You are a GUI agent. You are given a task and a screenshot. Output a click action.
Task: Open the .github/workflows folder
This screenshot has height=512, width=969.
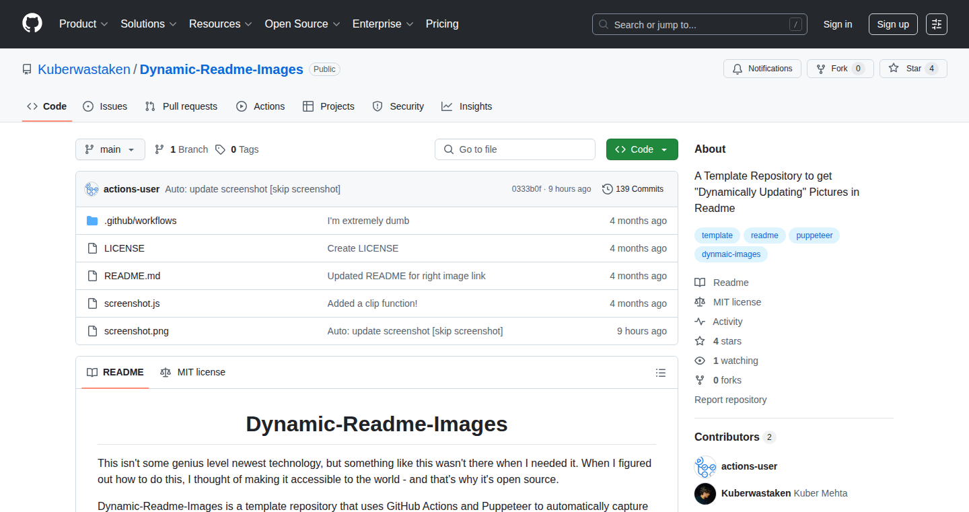tap(141, 221)
